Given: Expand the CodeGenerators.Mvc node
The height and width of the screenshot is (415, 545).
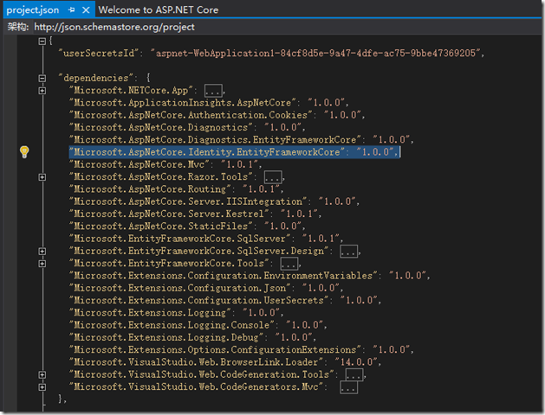Looking at the screenshot, I should pos(42,387).
